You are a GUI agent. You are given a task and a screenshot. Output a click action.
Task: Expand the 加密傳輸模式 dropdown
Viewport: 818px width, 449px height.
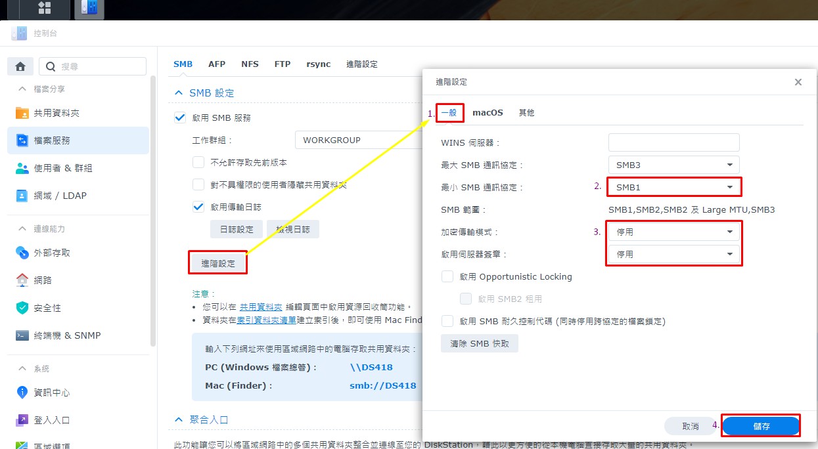click(x=673, y=232)
